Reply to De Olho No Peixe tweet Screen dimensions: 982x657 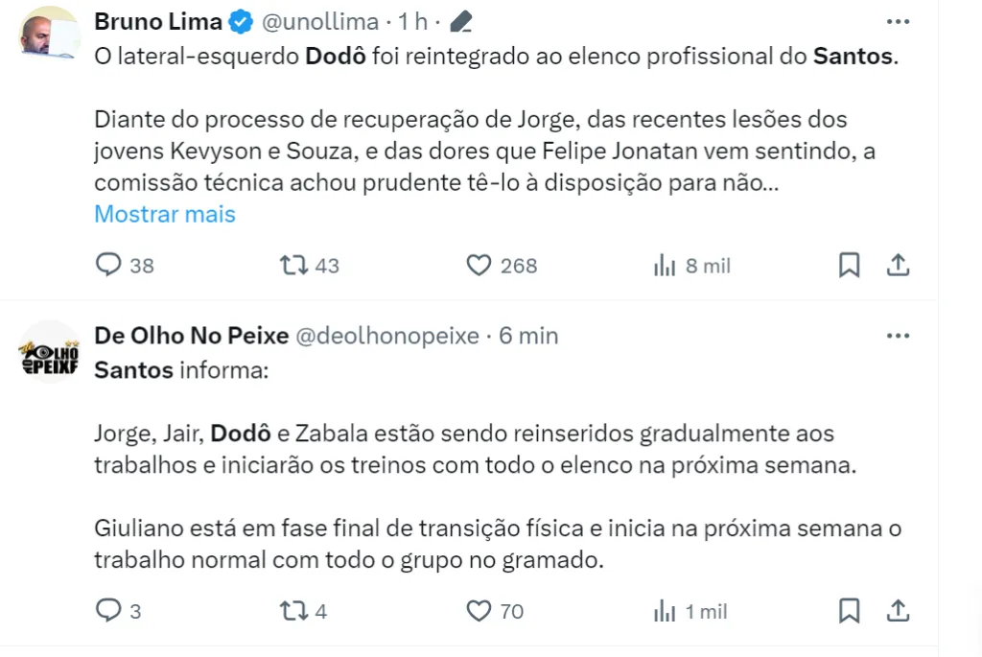pyautogui.click(x=108, y=610)
